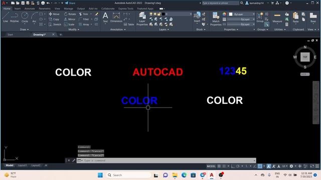Viewport: 321px width, 180px height.
Task: Insert a Table from Annotation panel
Action: coord(129,24)
